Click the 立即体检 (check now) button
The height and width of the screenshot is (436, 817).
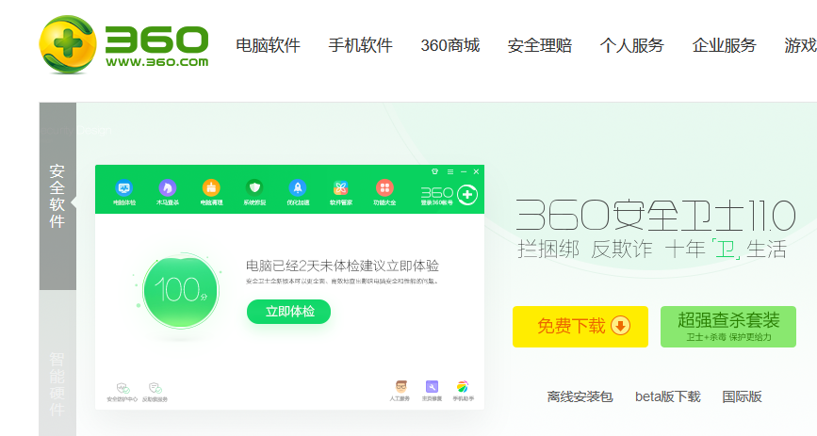(288, 312)
